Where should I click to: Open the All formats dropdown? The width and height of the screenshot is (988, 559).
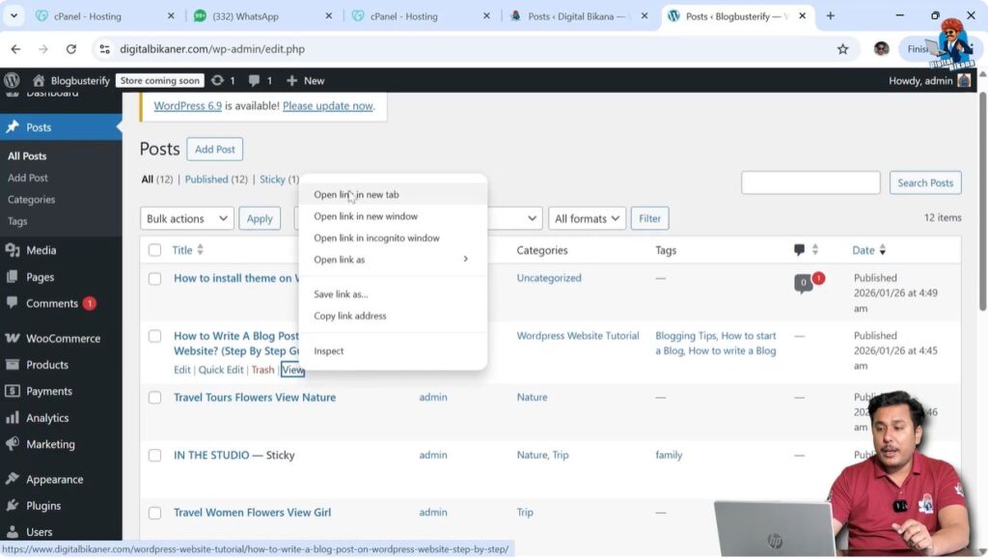pyautogui.click(x=587, y=219)
